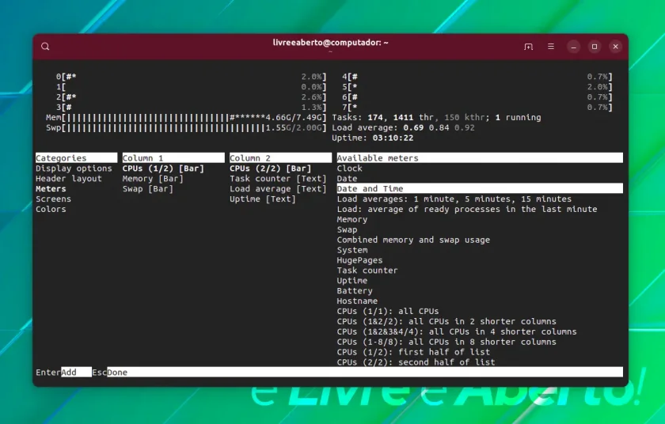
Task: Choose the highlighted Date and Time meter
Action: coord(480,188)
